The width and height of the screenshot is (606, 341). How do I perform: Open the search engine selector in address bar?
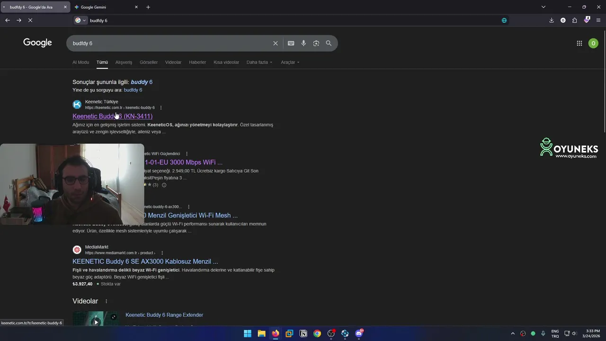80,20
